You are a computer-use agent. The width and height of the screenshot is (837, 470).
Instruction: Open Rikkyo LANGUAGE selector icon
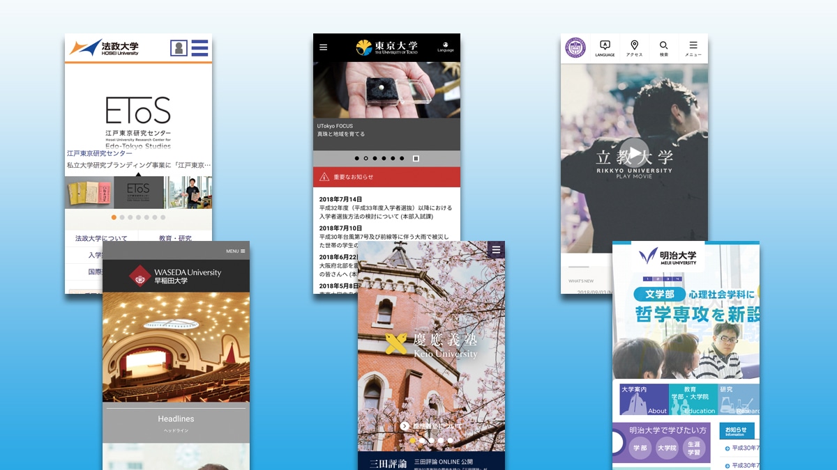tap(605, 48)
